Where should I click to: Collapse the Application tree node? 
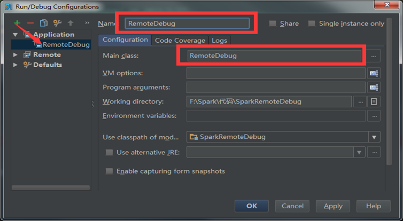[15, 35]
